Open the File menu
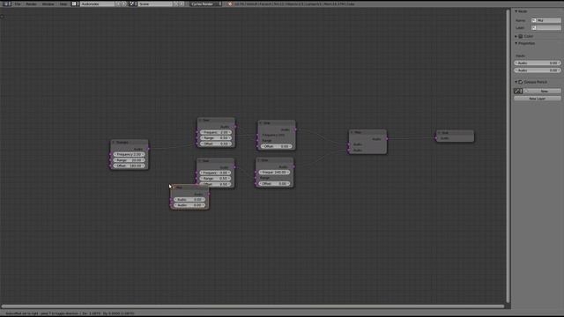This screenshot has height=317, width=564. tap(18, 4)
